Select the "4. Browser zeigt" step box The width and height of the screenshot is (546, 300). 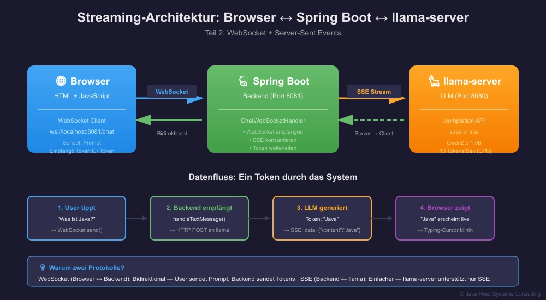click(444, 218)
